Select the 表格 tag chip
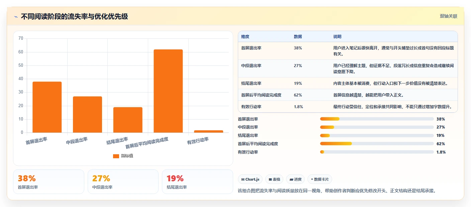The image size is (471, 207). point(274,179)
